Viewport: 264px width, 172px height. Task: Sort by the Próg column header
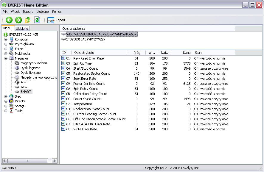[136, 53]
